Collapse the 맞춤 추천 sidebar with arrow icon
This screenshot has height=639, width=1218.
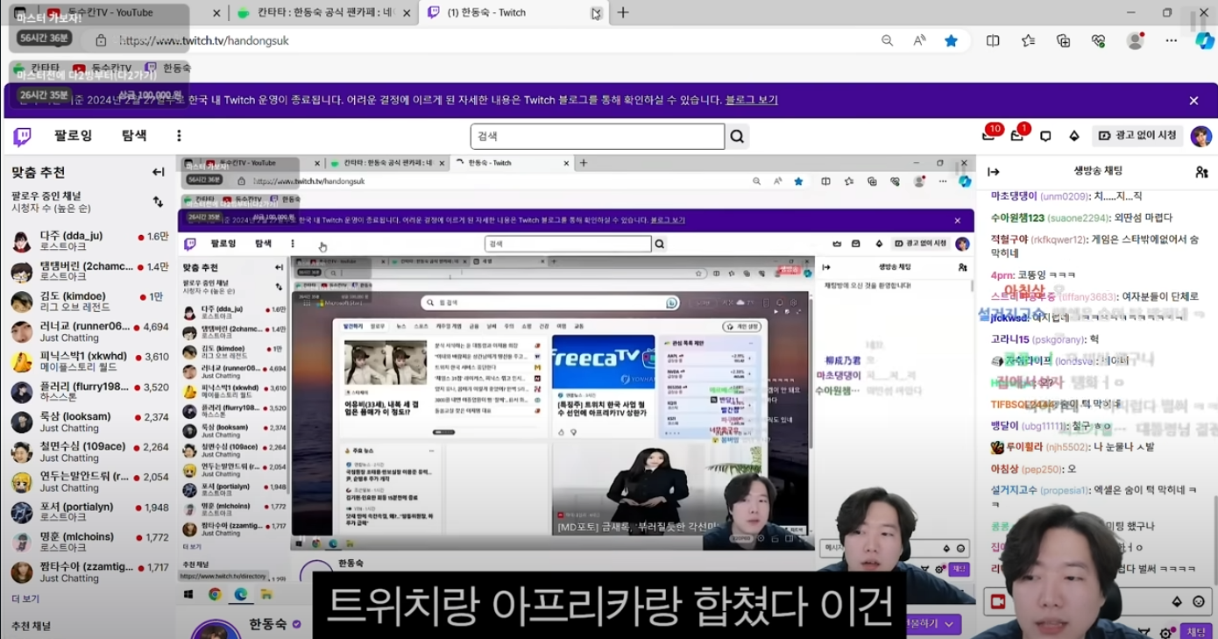pos(158,173)
